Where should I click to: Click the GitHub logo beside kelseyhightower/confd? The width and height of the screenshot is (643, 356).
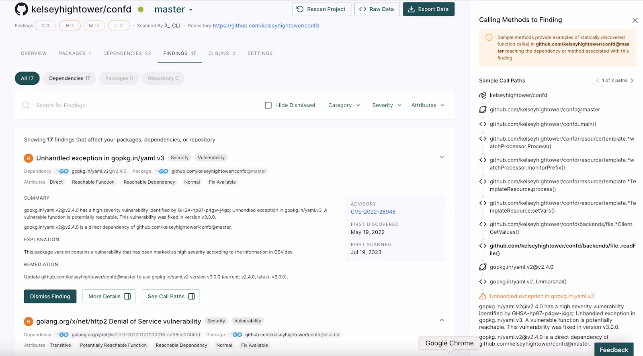pos(21,9)
